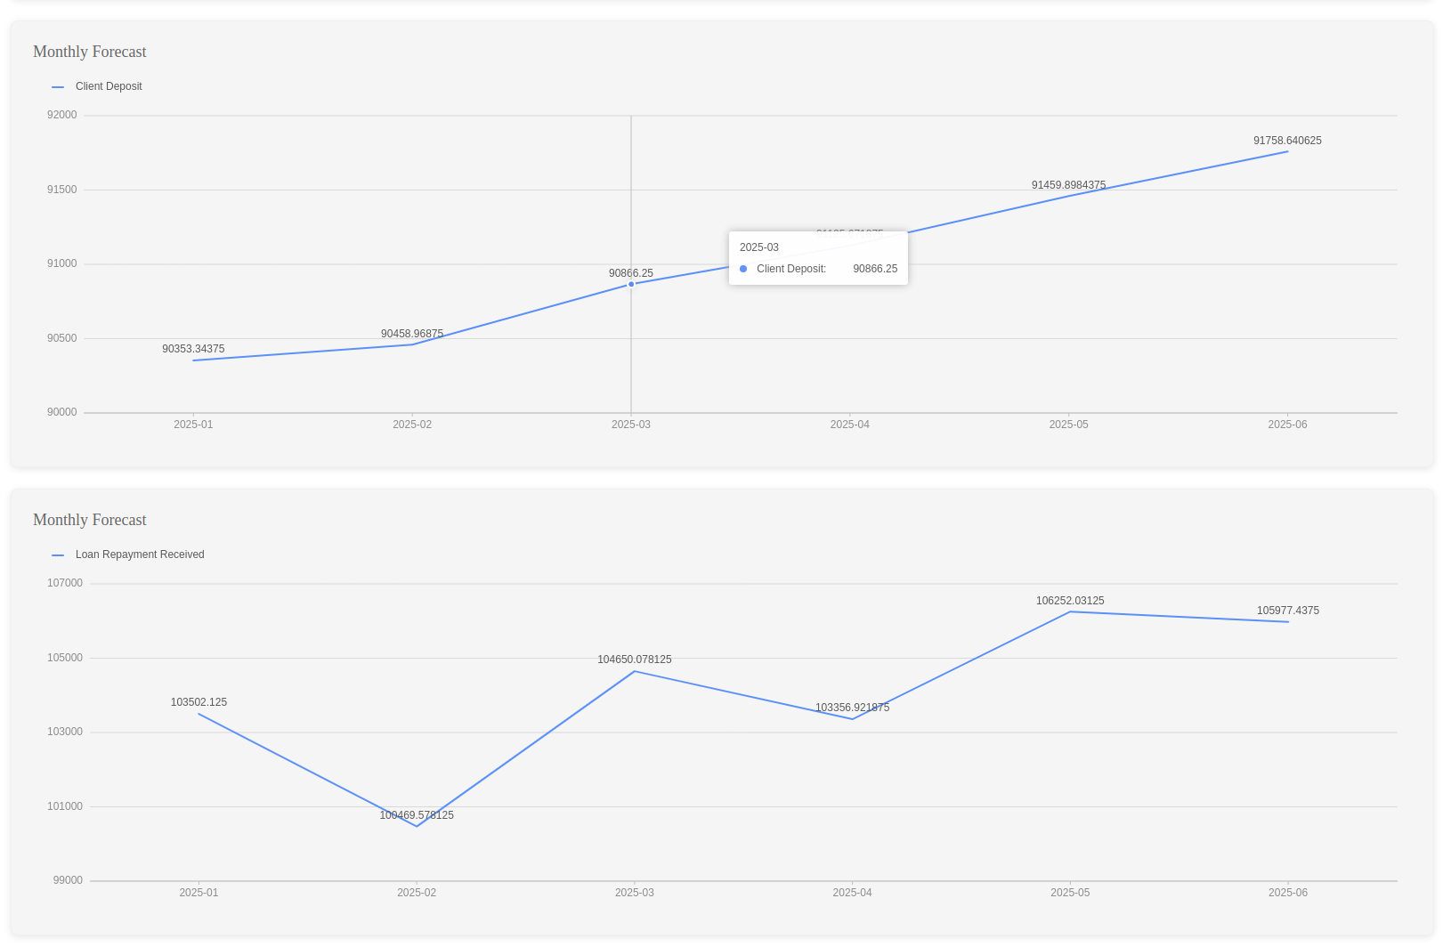Toggle the Loan Repayment Received legend series
1443x947 pixels.
point(139,554)
